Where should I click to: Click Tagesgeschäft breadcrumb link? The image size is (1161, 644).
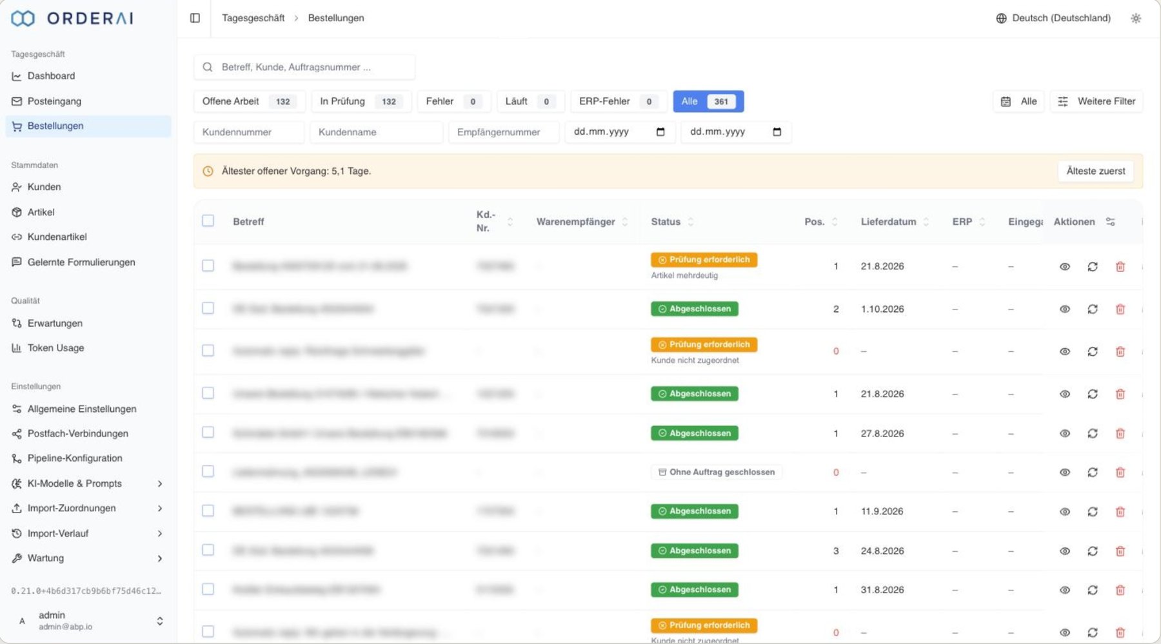[253, 18]
